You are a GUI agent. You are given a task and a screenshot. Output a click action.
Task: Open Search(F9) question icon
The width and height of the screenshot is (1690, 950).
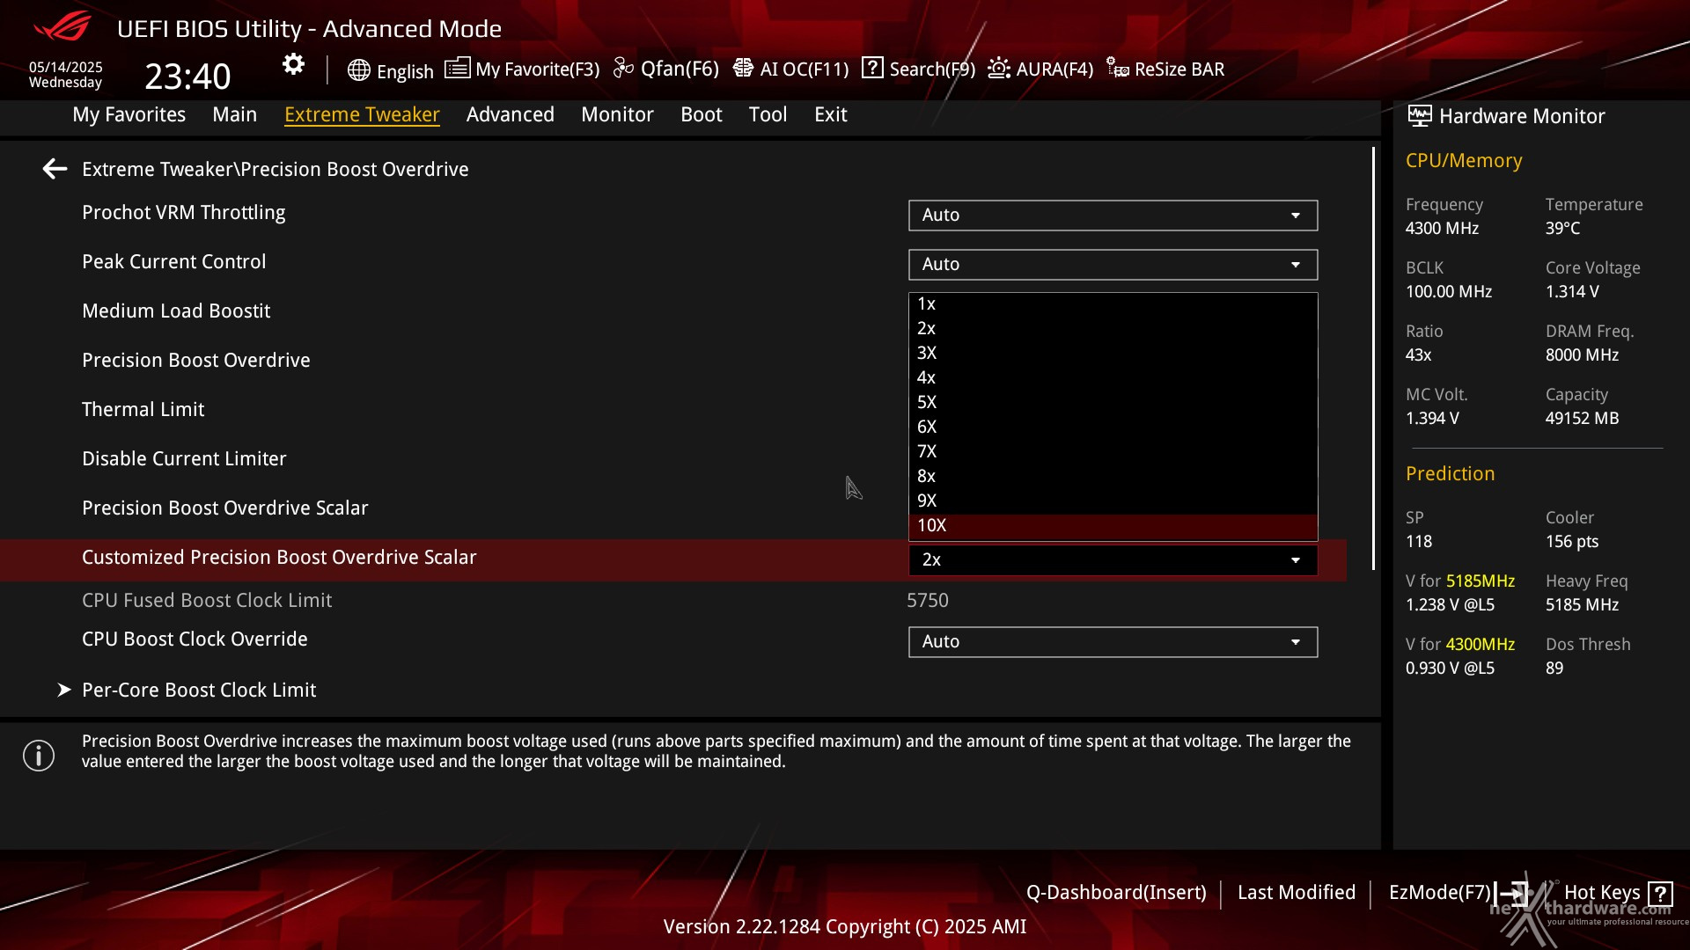(872, 68)
